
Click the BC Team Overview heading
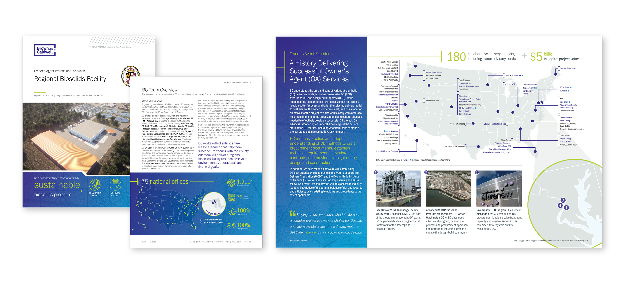(160, 90)
